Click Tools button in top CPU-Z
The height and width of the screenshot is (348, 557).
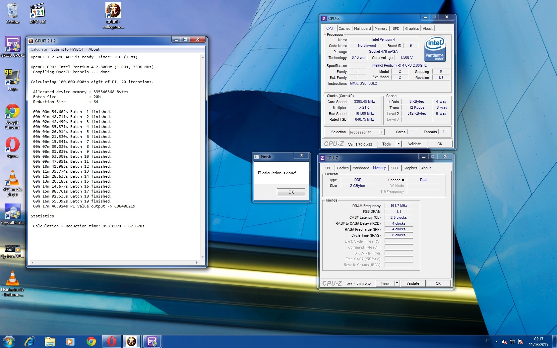[x=387, y=144]
